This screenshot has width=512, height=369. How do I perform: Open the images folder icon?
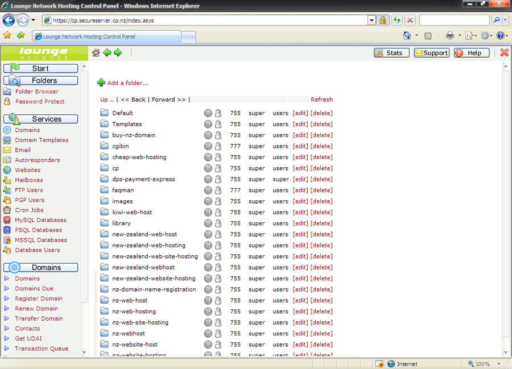pos(104,201)
